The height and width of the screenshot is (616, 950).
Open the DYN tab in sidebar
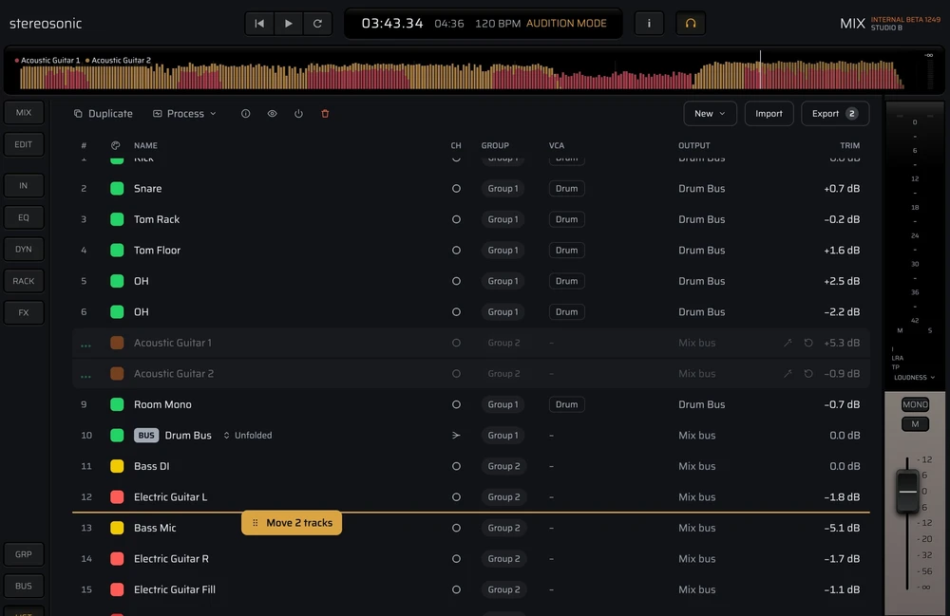click(x=24, y=250)
